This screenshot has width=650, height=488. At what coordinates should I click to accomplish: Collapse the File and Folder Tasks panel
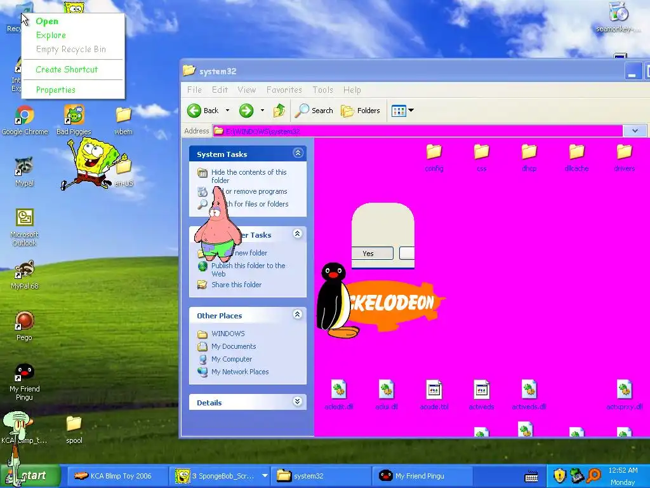297,234
